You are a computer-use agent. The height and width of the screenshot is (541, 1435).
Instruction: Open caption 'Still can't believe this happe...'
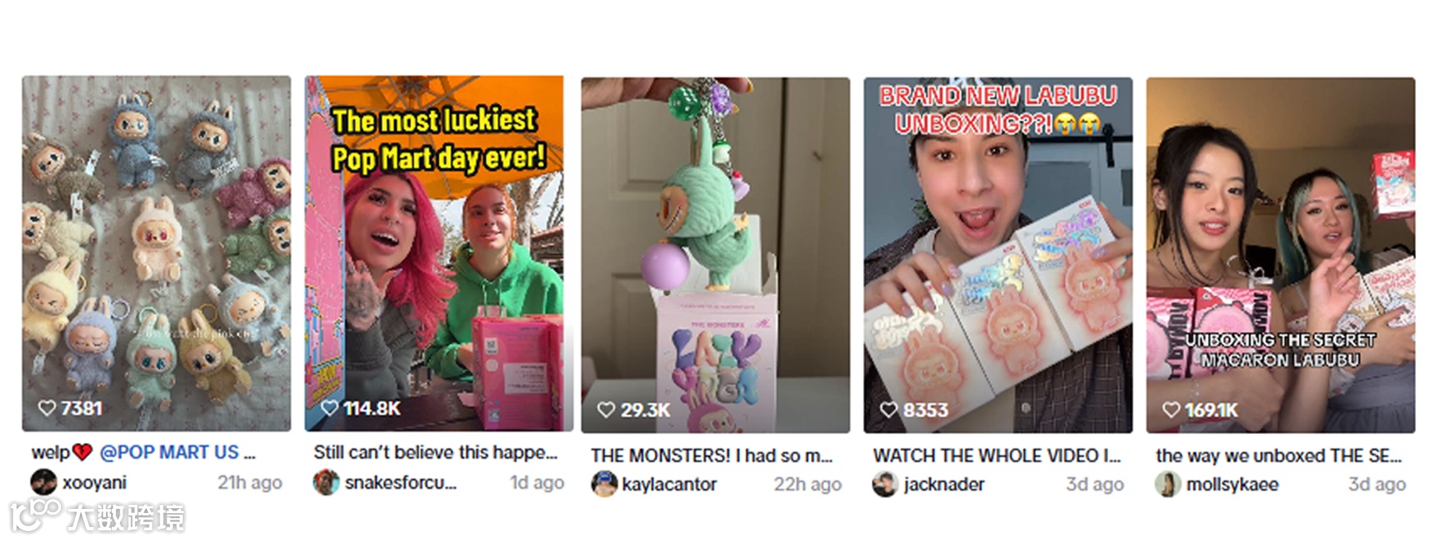(436, 452)
